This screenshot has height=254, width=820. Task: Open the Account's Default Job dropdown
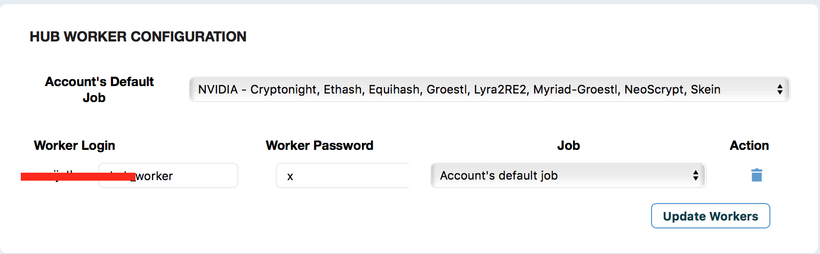488,90
